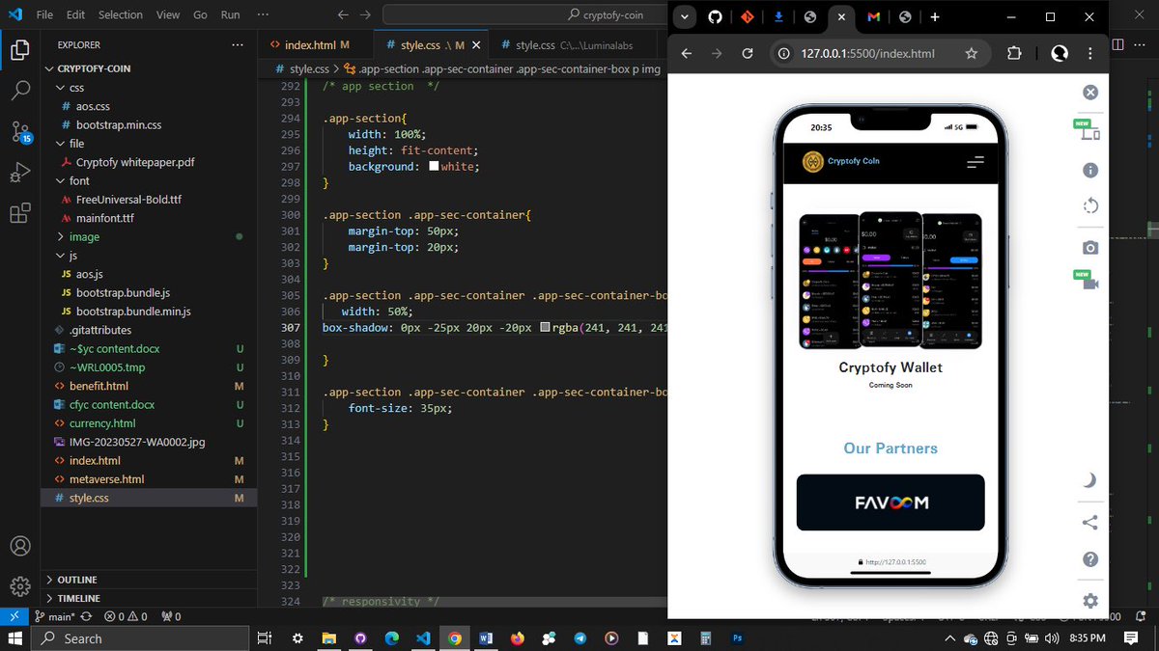
Task: Open the Selection menu
Action: 120,15
